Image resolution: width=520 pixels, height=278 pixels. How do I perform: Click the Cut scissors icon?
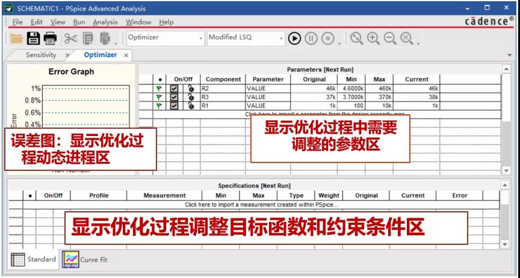coord(70,39)
